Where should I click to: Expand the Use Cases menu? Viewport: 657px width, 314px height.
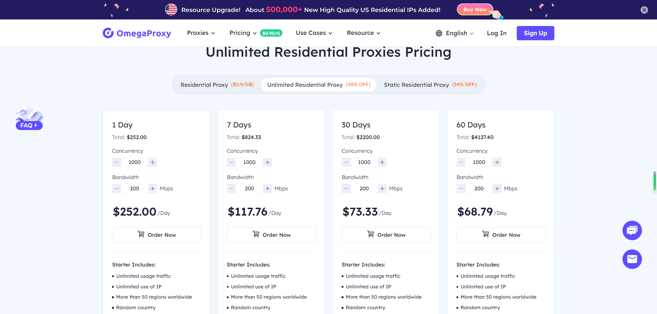[x=314, y=33]
